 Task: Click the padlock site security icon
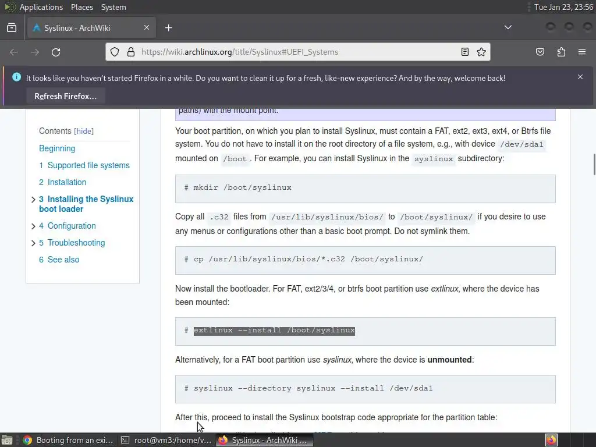coord(131,52)
